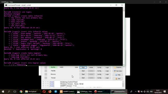Maximize the Command Prompt window

click(x=116, y=5)
